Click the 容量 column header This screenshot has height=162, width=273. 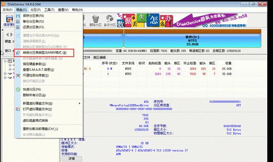pos(228,63)
